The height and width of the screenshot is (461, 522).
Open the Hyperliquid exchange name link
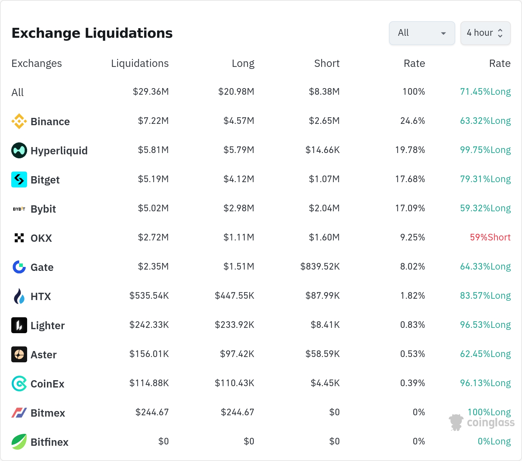click(x=59, y=151)
